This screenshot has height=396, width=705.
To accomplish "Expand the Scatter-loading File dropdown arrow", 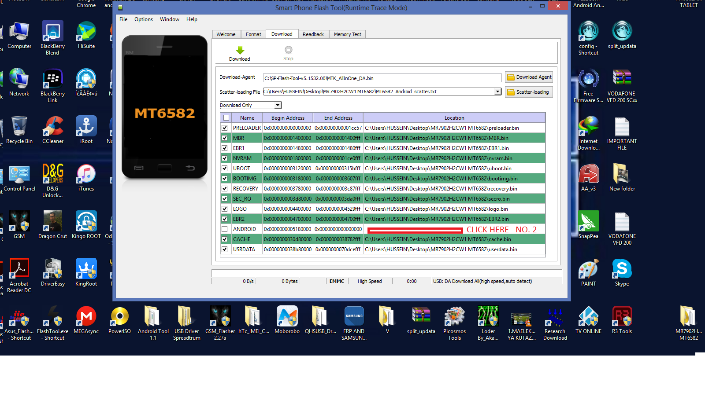I will [497, 92].
